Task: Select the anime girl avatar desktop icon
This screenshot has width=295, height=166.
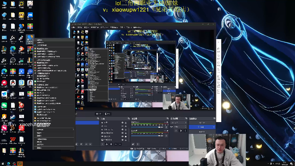Action: pyautogui.click(x=30, y=84)
